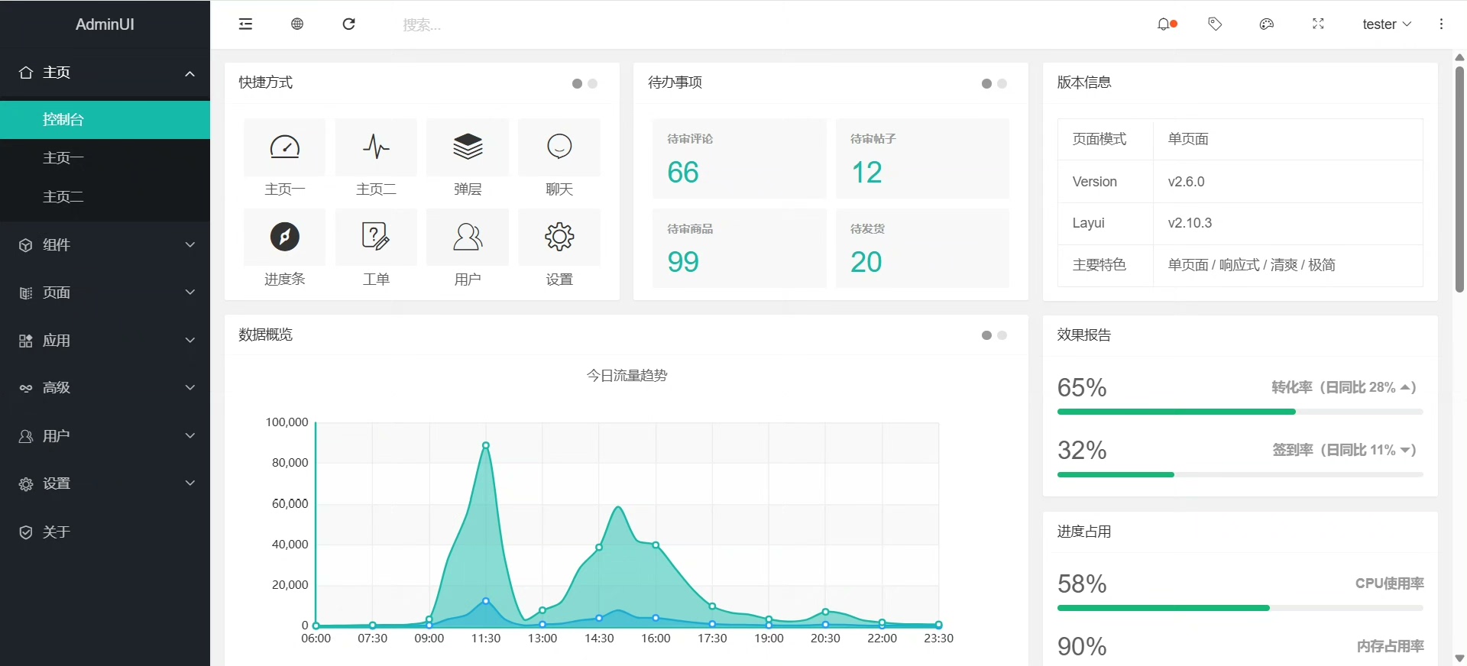Open the 进度条 compass shortcut icon
The height and width of the screenshot is (666, 1467).
tap(284, 237)
